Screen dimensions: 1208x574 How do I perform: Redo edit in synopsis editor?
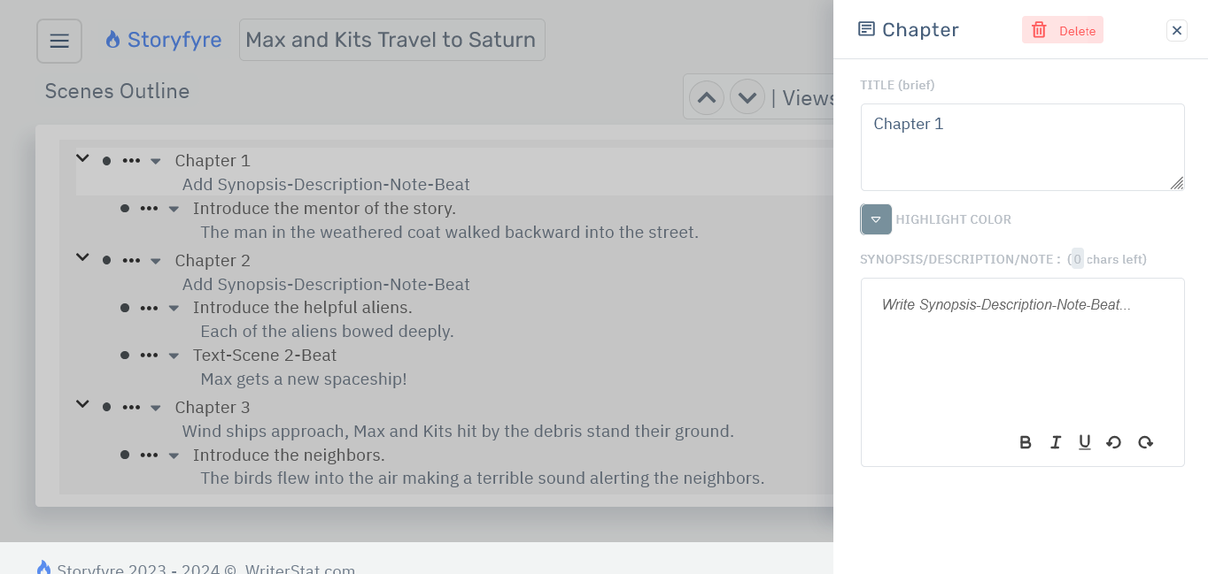[x=1145, y=442]
